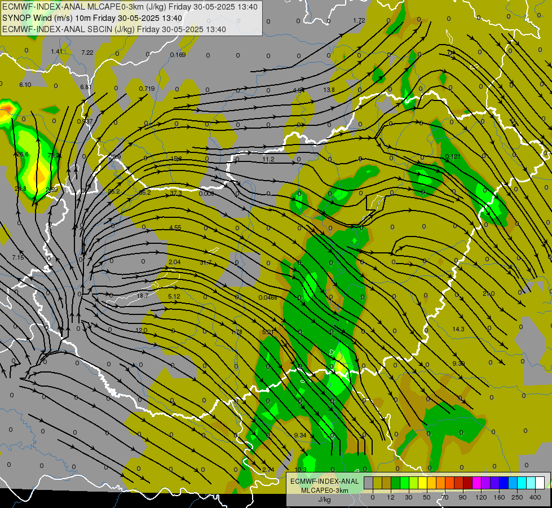Click the map value 37.3

pos(176,193)
